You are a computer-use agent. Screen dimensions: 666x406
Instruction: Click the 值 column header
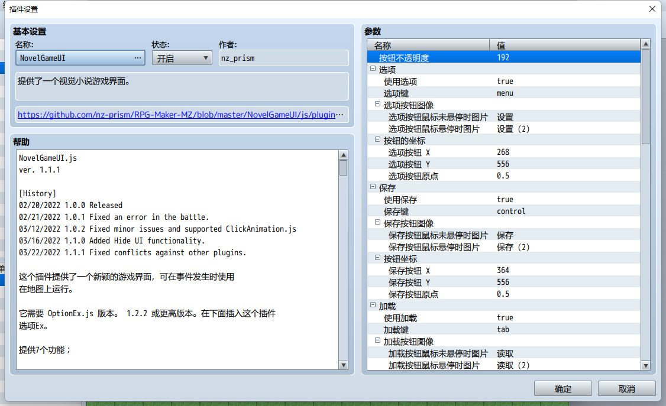[x=565, y=45]
